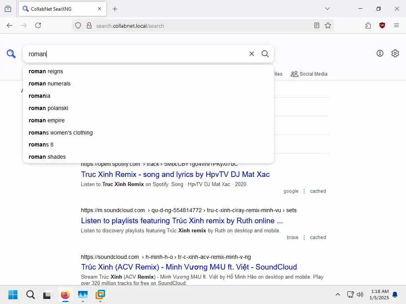Submit search with the magnifier button
406x304 pixels.
265,54
